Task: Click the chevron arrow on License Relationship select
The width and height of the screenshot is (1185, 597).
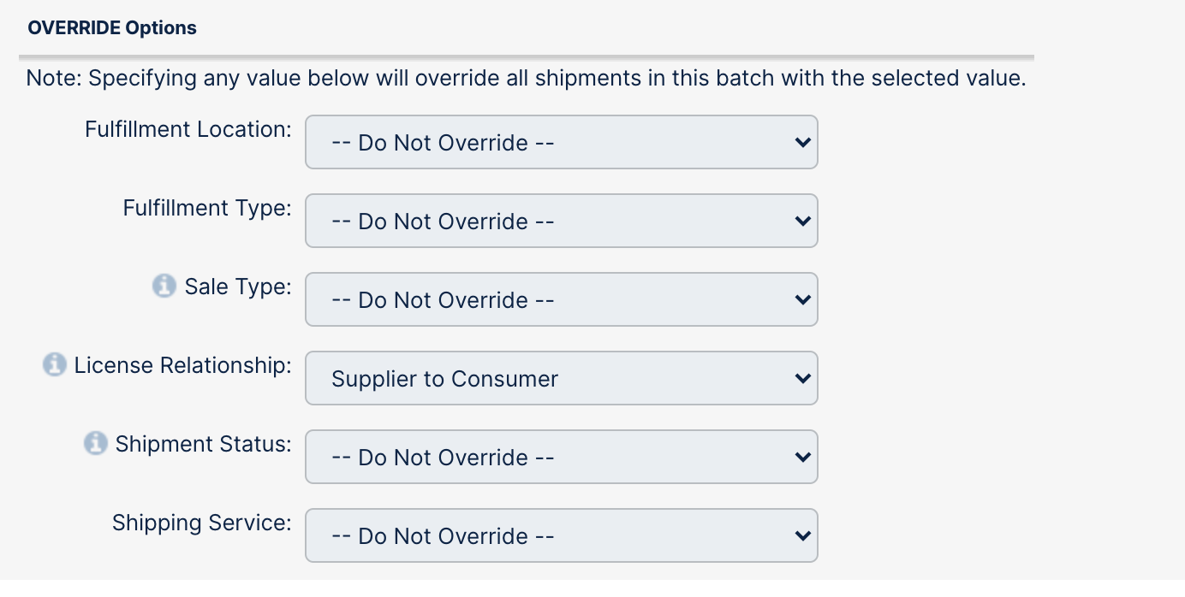Action: click(x=802, y=379)
